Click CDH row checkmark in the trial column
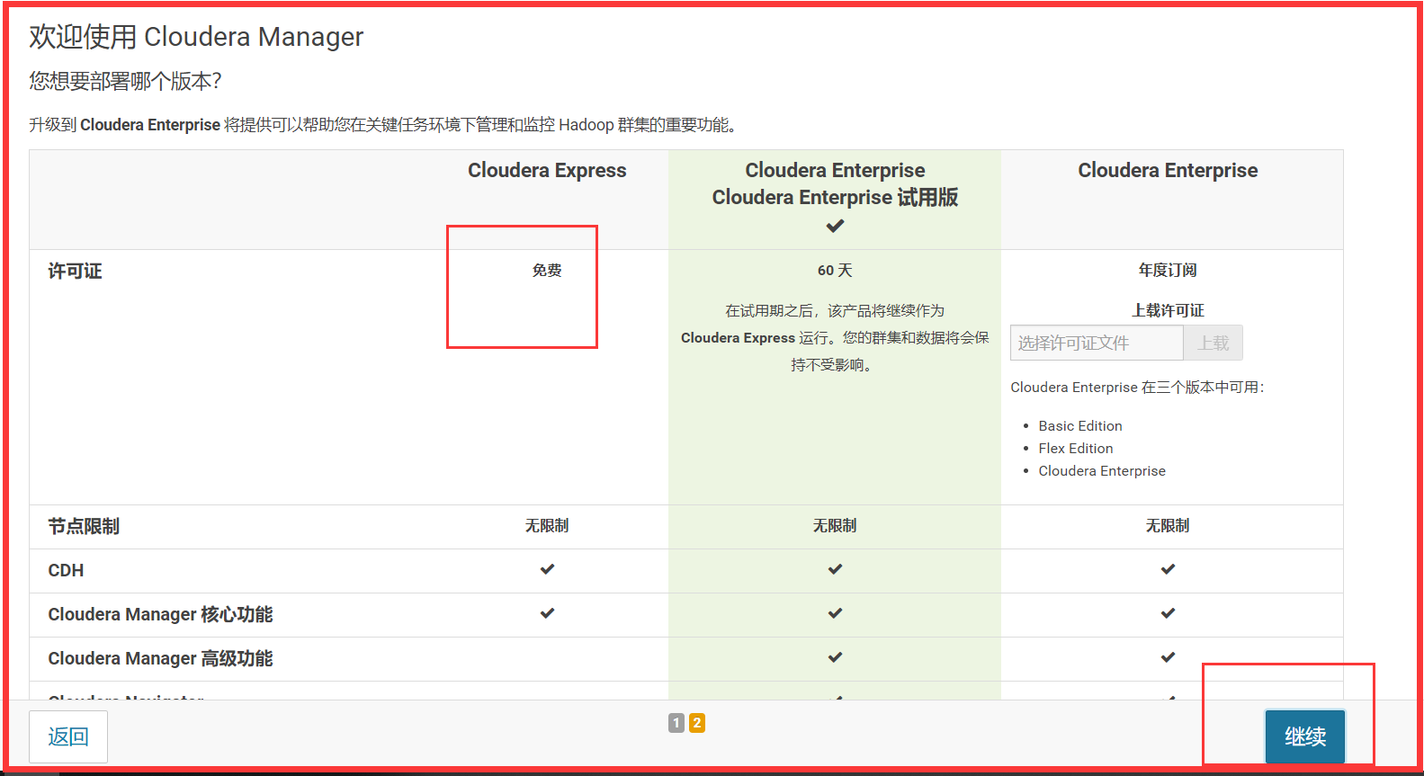Viewport: 1424px width, 776px height. click(x=835, y=569)
